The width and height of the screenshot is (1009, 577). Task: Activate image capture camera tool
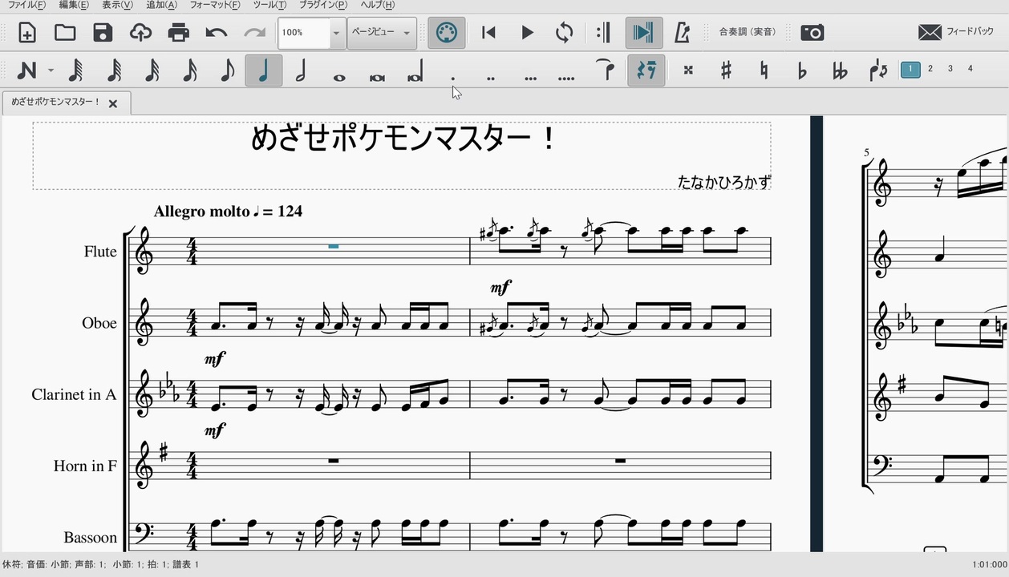pyautogui.click(x=812, y=33)
